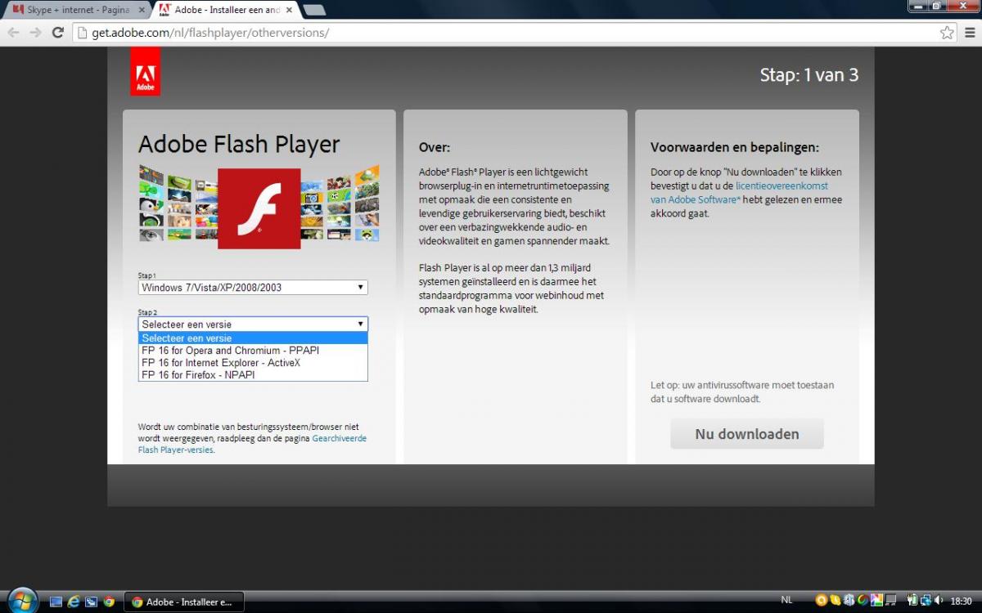
Task: Click the Switch Windows quick launch icon
Action: pos(91,602)
